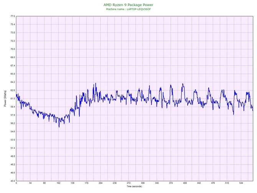257x193 pixels.
Task: Click the 340 value on the time axis
Action: click(x=157, y=183)
